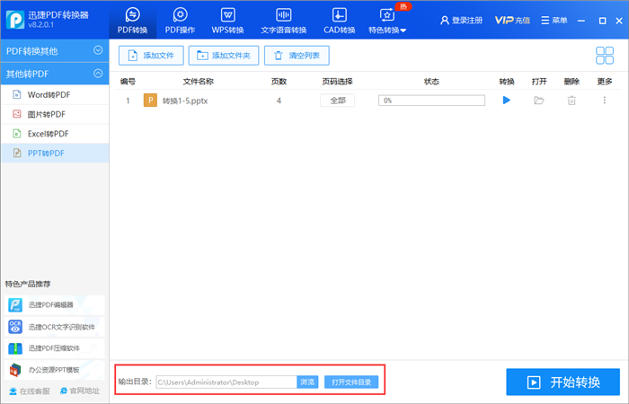Viewport: 629px width, 404px height.
Task: Click the 文件名称 column header
Action: [199, 82]
